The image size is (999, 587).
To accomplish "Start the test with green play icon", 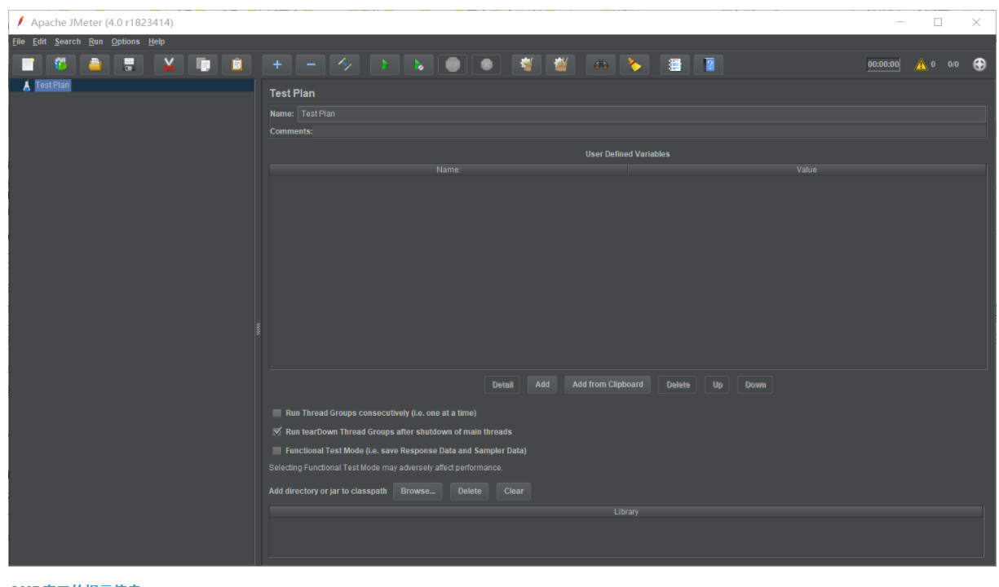I will [x=385, y=64].
